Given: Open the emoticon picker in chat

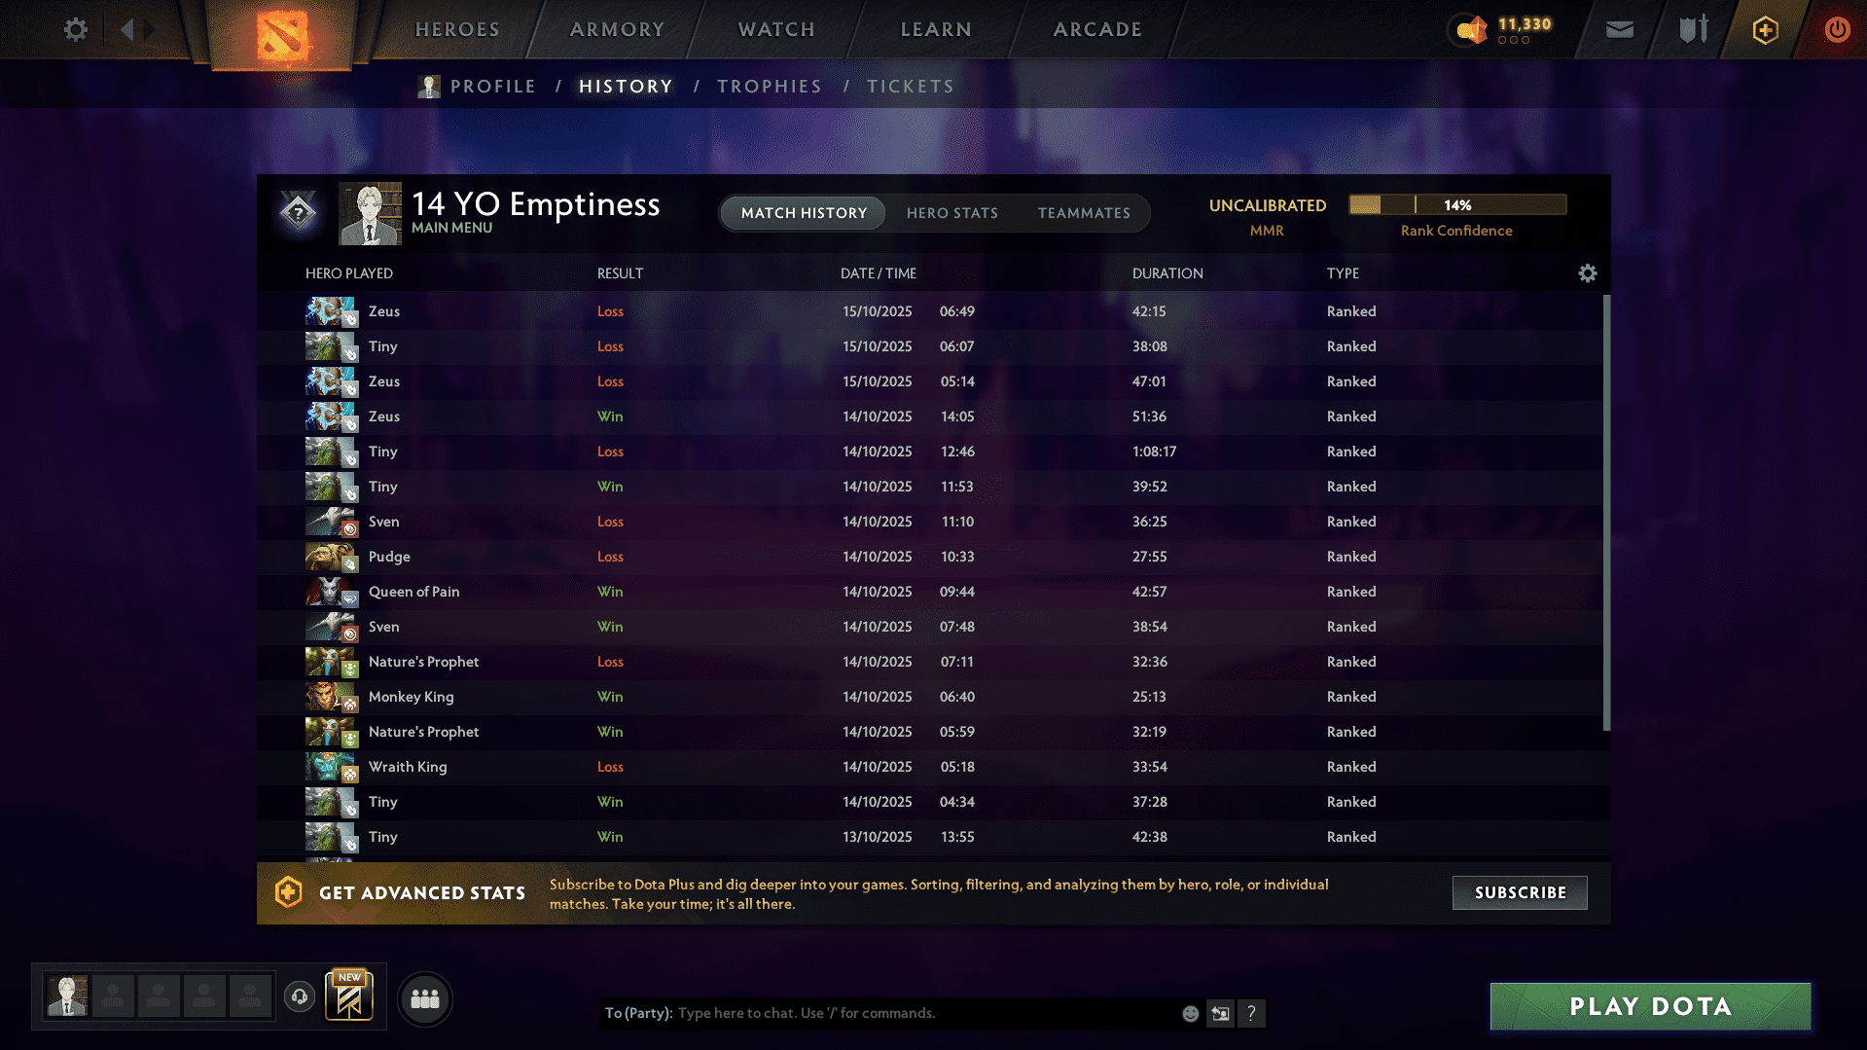Looking at the screenshot, I should coord(1190,1013).
